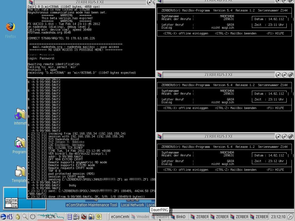Click the 'busy' status in BinkD log

click(x=72, y=185)
